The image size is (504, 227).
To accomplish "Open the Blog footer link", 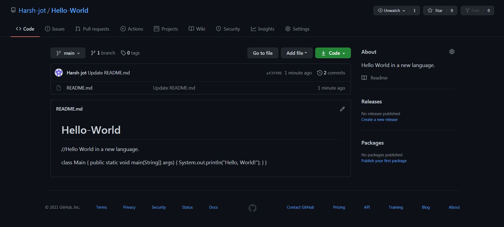I will pos(426,207).
